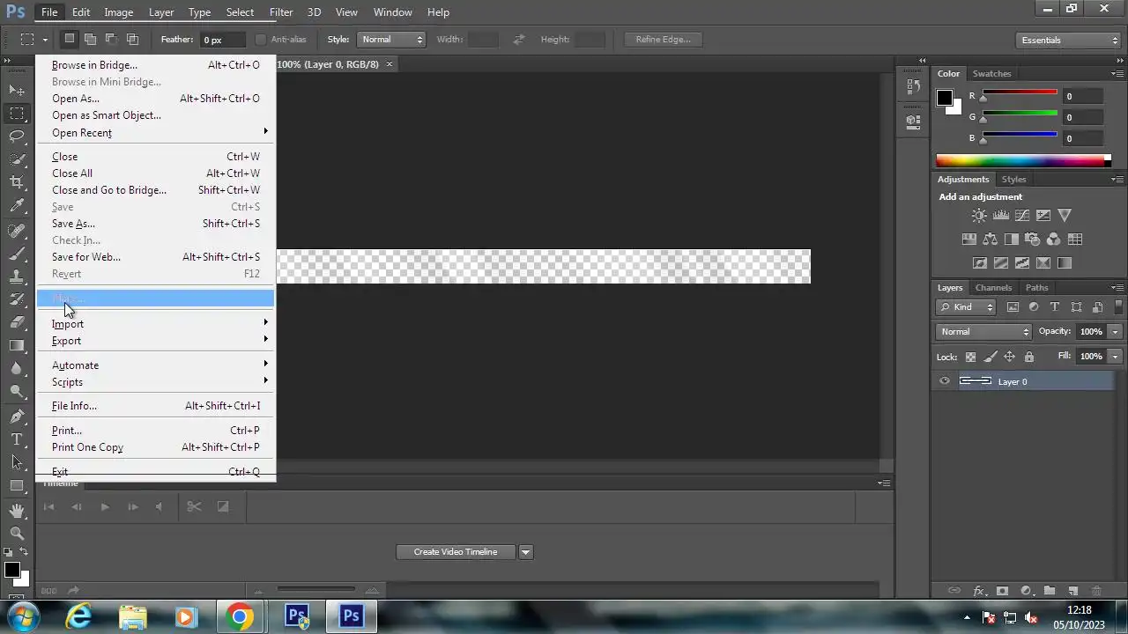The height and width of the screenshot is (634, 1128).
Task: Toggle the Anti-alias checkbox
Action: pos(261,40)
